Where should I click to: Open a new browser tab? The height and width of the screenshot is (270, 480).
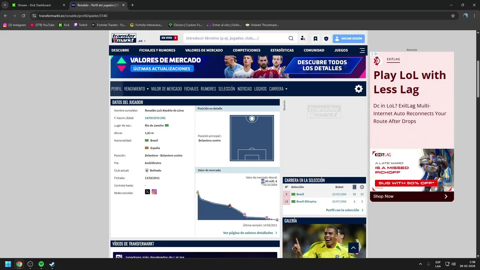click(x=132, y=5)
